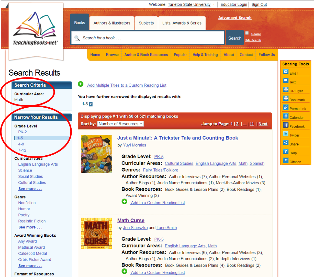The width and height of the screenshot is (314, 277).
Task: Filter by English Language Arts in the sidebar
Action: point(38,164)
